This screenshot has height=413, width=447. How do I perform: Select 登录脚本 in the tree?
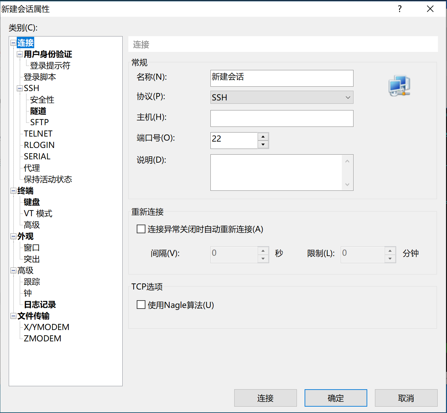click(40, 77)
